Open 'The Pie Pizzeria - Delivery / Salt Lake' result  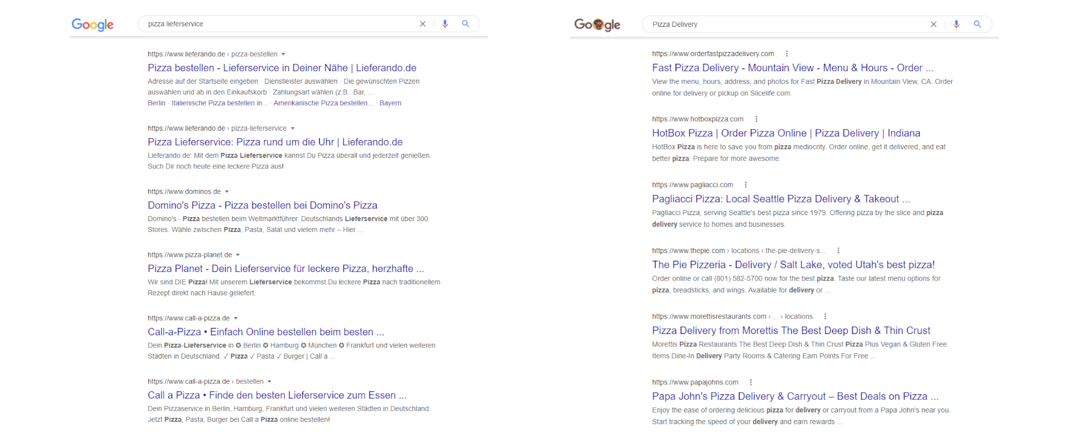tap(794, 265)
